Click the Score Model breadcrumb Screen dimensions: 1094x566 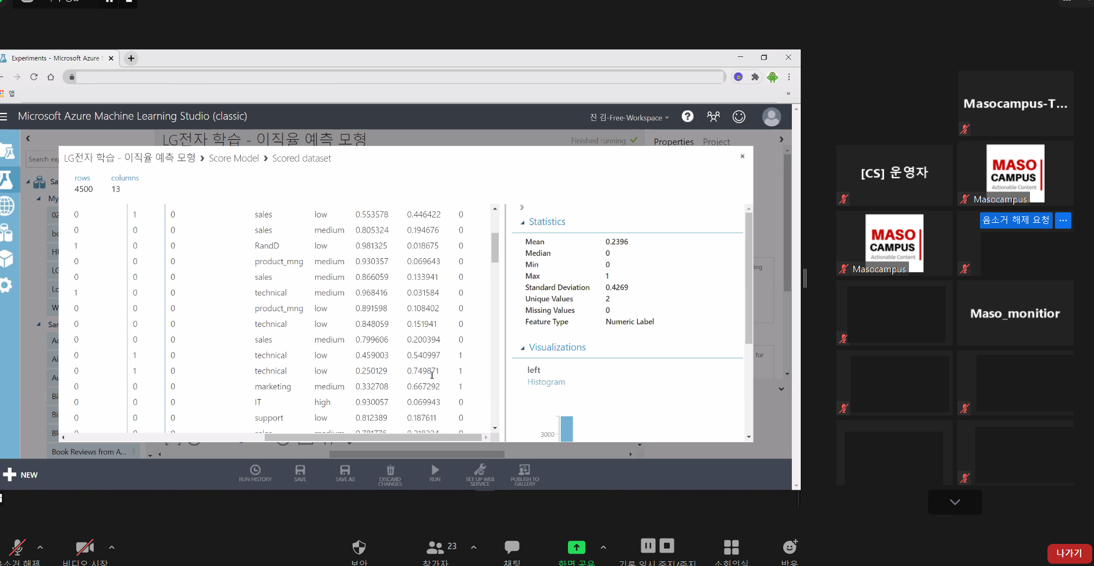coord(233,158)
